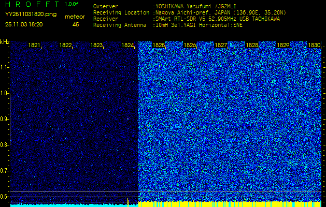Image resolution: width=326 pixels, height=207 pixels.
Task: Click the 1825 time marker
Action: click(159, 45)
